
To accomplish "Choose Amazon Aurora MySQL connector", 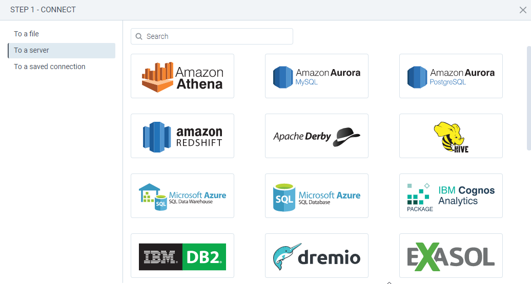I will pyautogui.click(x=316, y=76).
